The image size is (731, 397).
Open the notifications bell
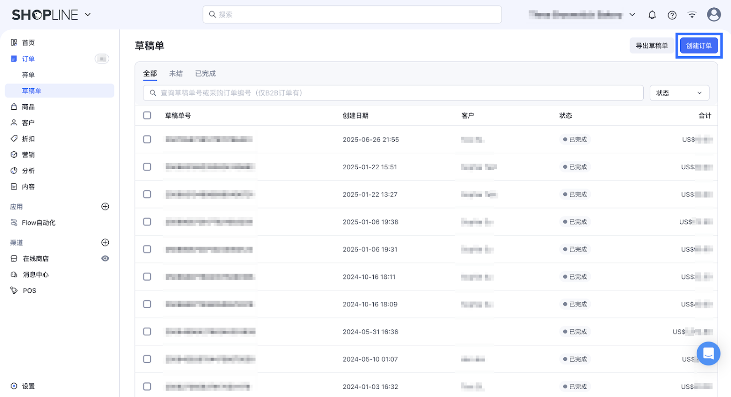pyautogui.click(x=652, y=15)
